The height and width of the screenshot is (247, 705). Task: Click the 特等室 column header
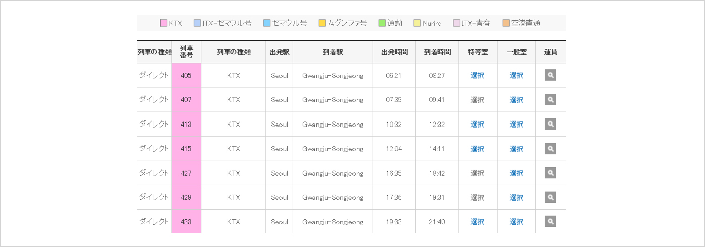pos(478,52)
